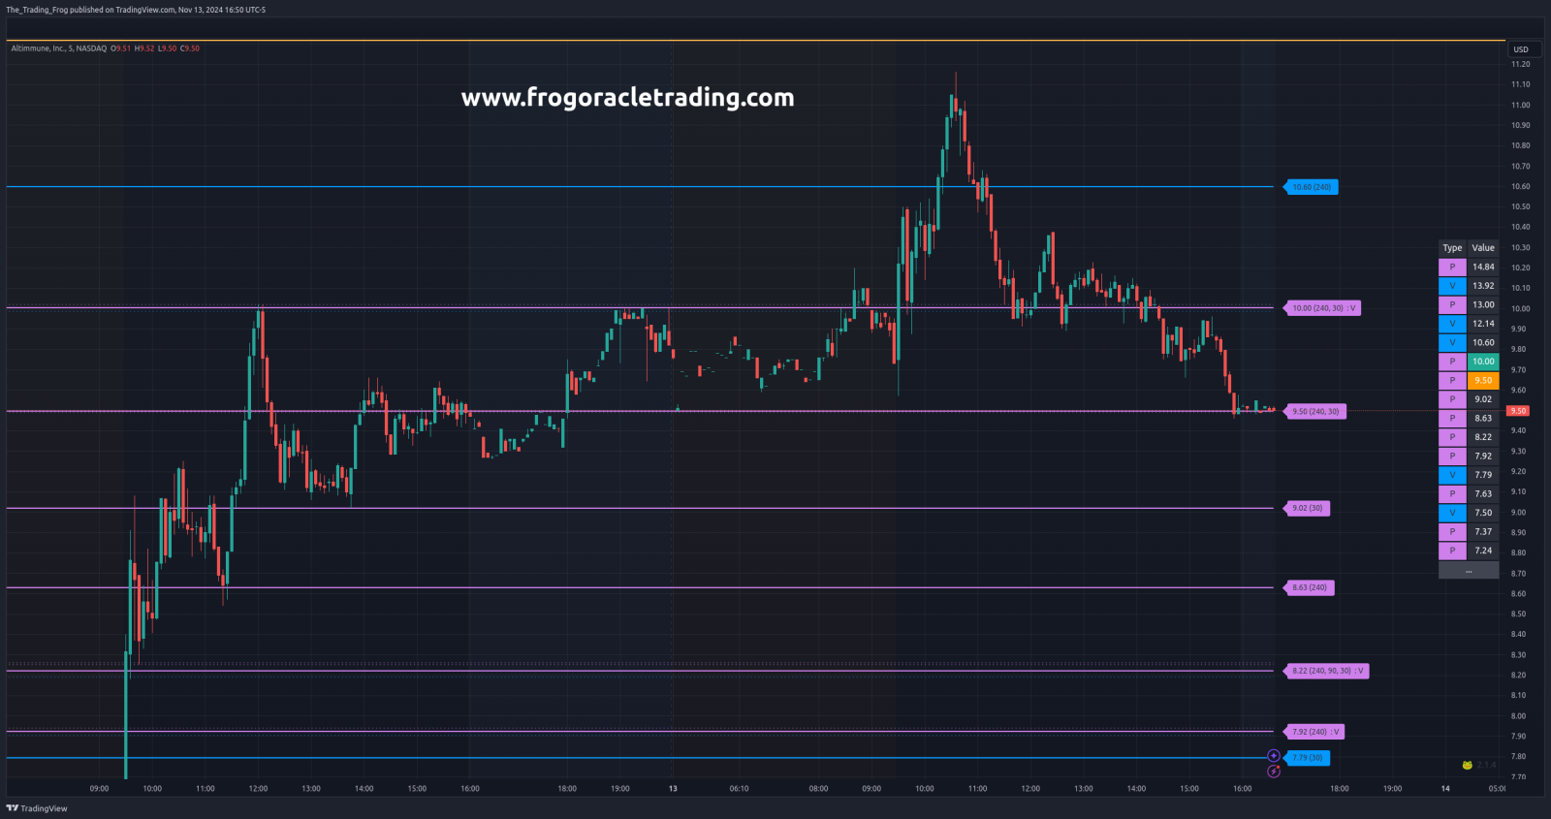Click the 8.22 (240, 90, 30) : V label
Viewport: 1551px width, 819px height.
[x=1327, y=671]
